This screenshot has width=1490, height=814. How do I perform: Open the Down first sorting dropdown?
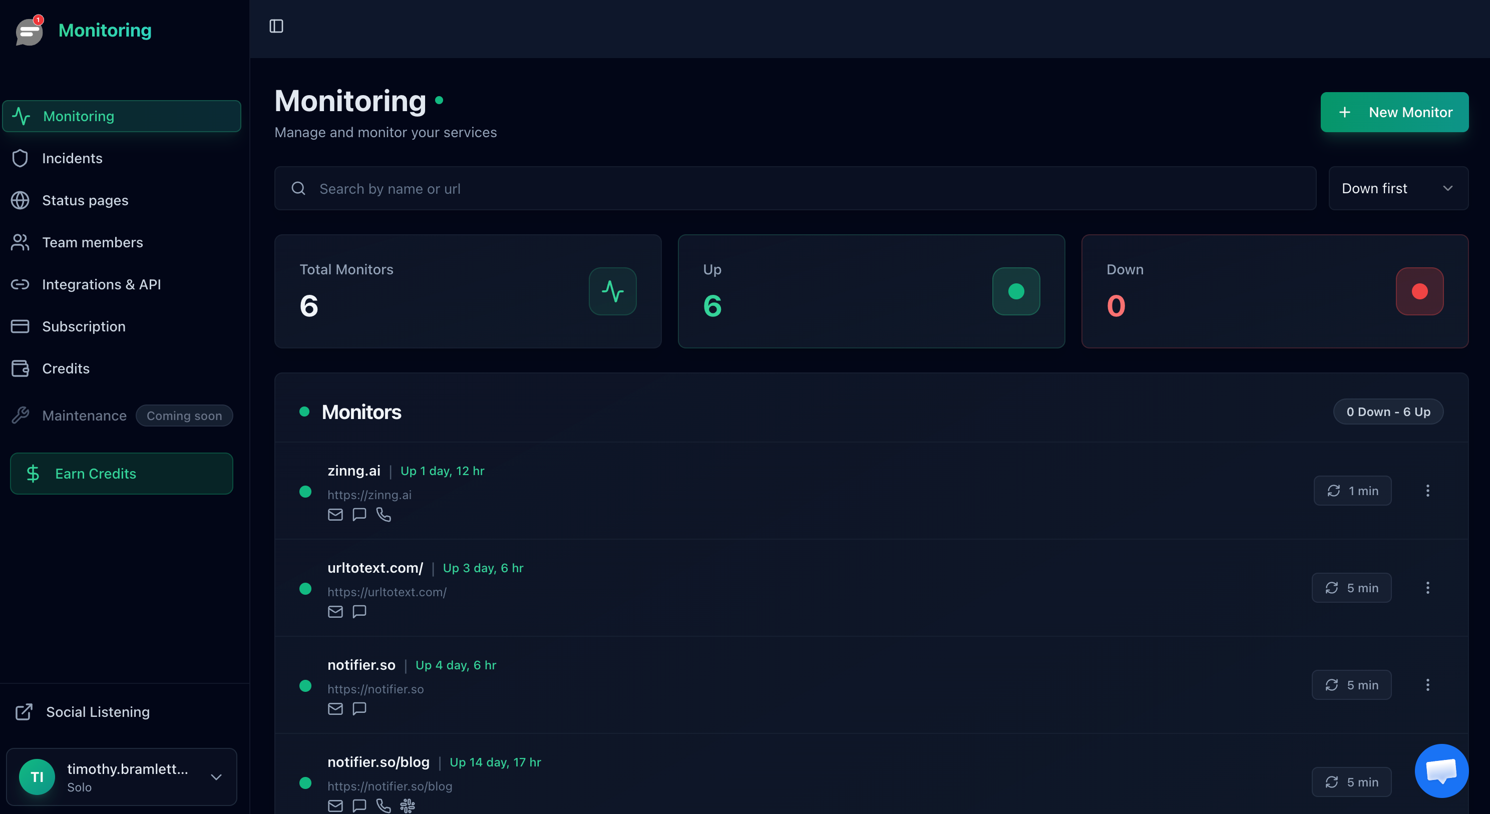[x=1398, y=188]
